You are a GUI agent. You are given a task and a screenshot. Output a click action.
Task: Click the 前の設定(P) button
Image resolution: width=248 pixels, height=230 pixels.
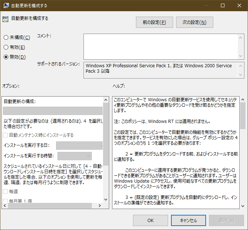pyautogui.click(x=154, y=22)
